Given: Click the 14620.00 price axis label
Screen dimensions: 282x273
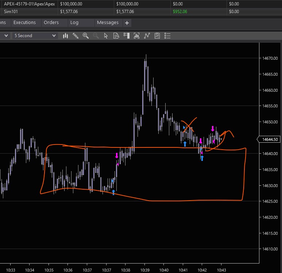Looking at the screenshot, I should (270, 217).
